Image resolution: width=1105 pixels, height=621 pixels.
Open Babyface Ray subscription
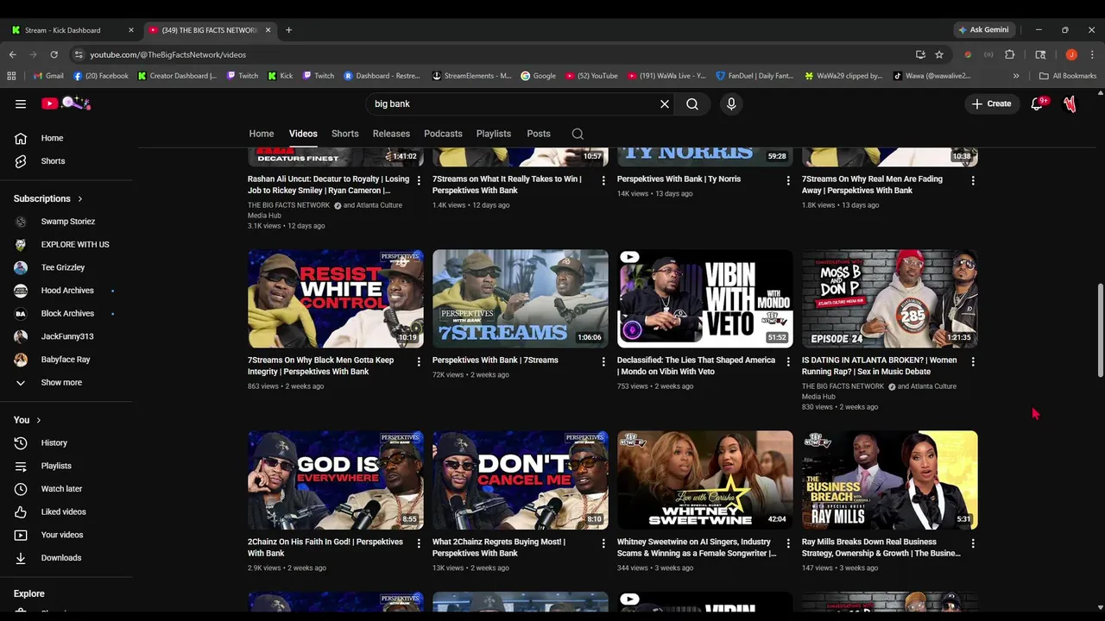(66, 360)
